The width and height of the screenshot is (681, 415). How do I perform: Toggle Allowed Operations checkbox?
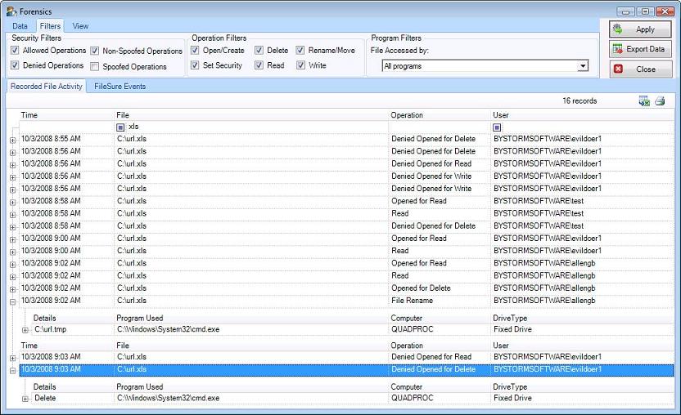click(x=15, y=51)
